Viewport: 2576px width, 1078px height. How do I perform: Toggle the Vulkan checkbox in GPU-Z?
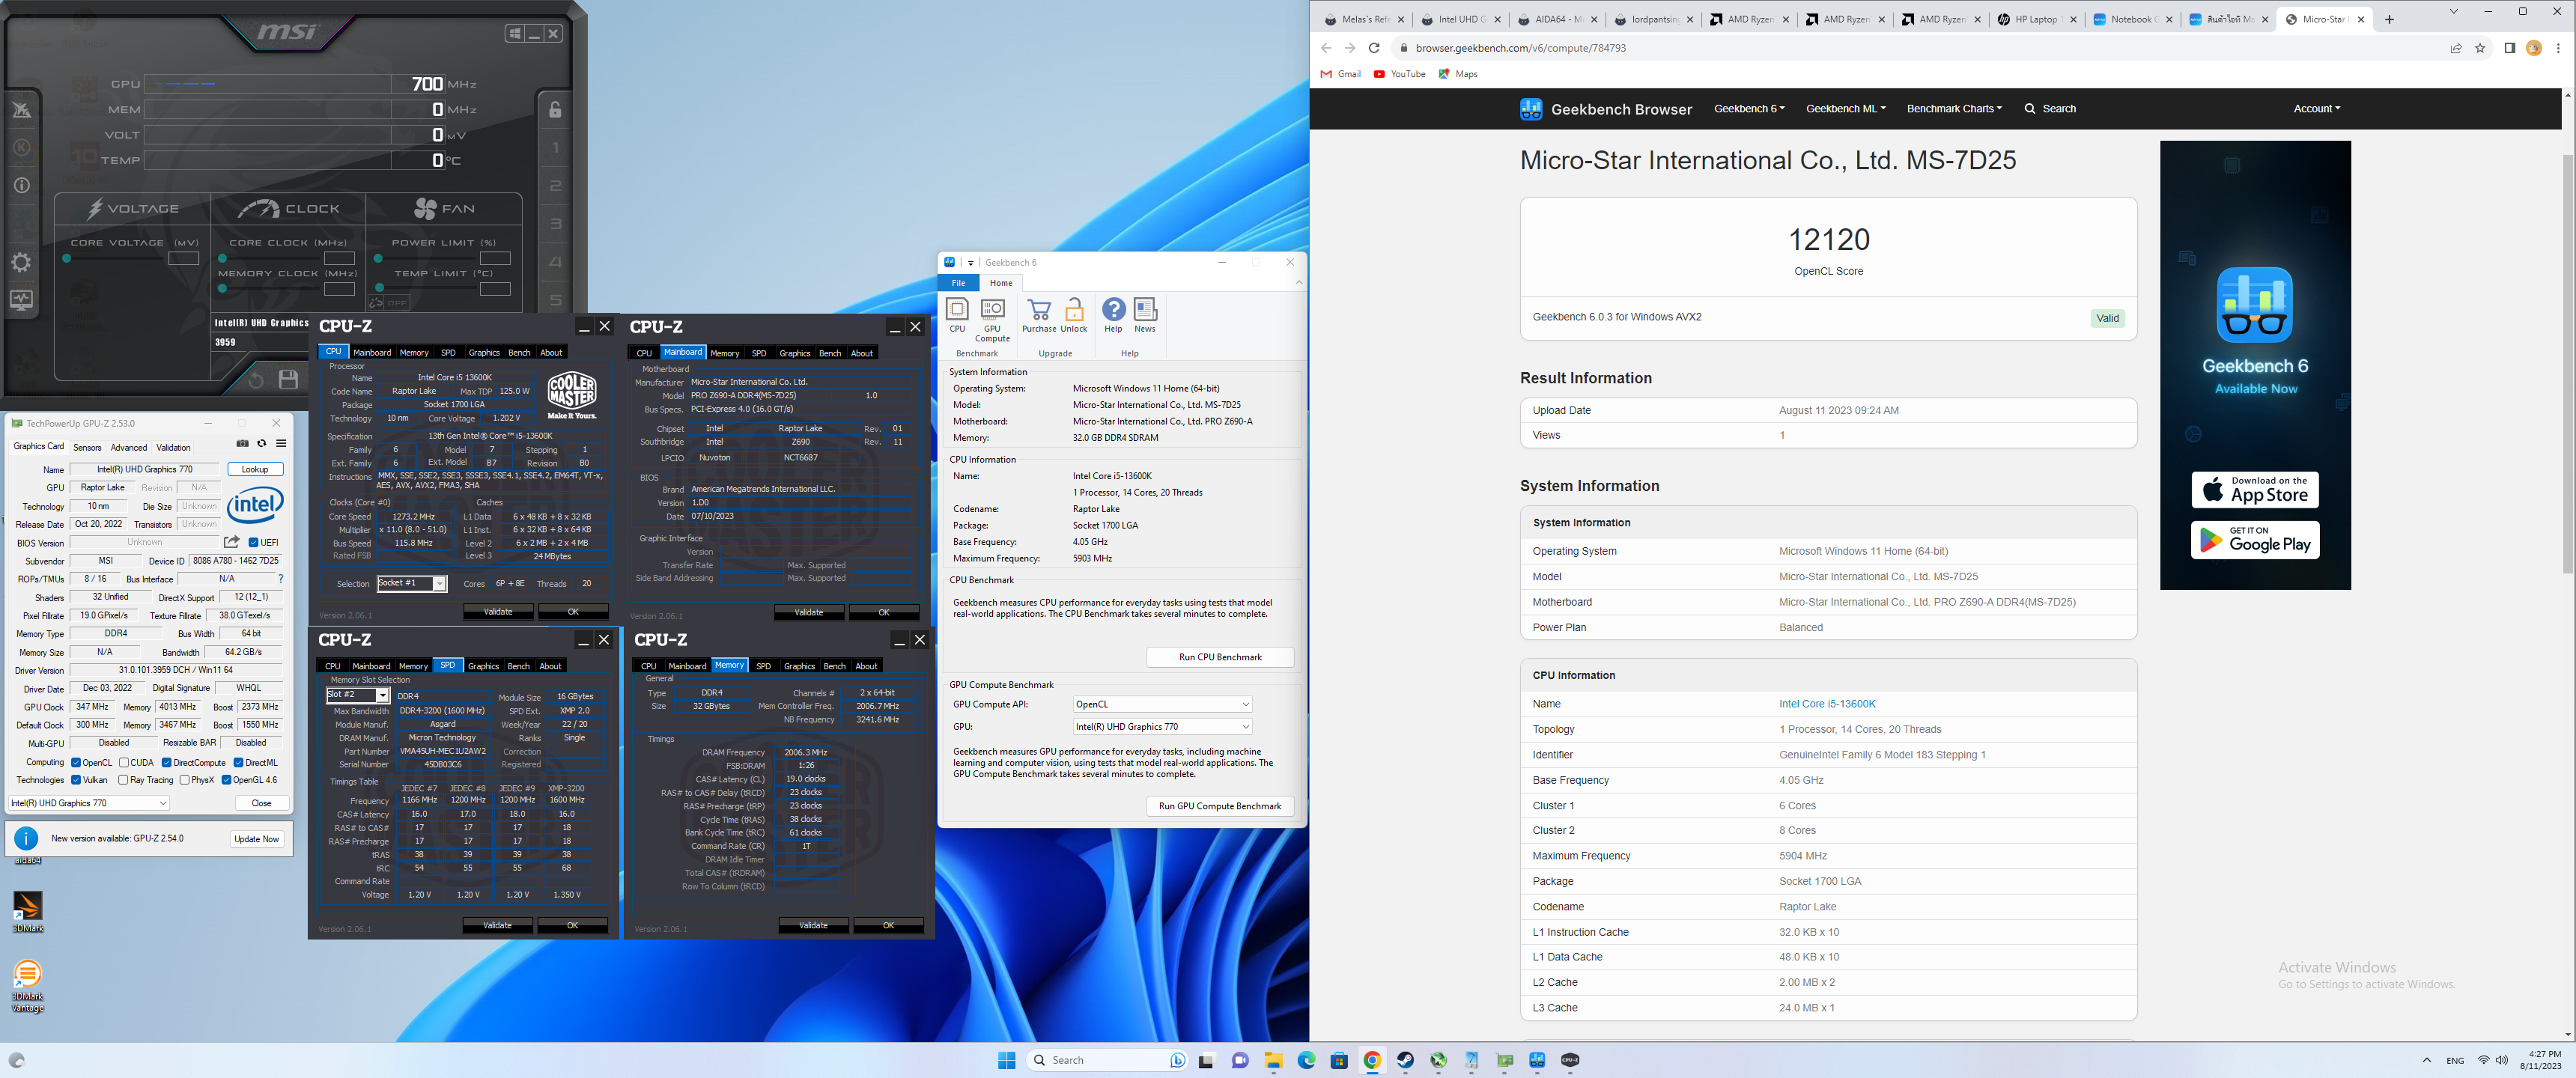pos(76,780)
